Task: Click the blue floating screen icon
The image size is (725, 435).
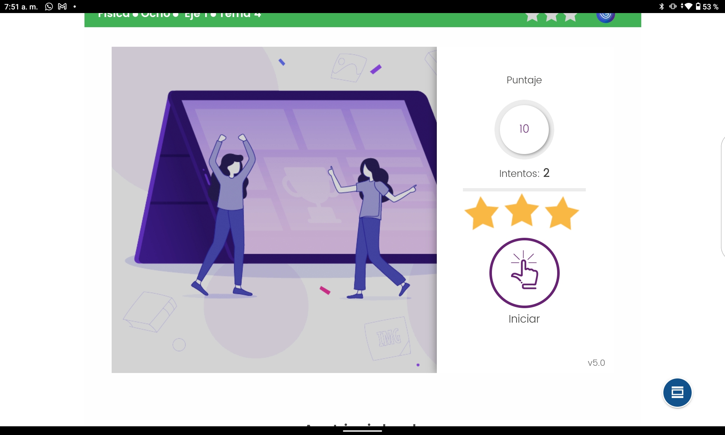Action: (x=677, y=393)
